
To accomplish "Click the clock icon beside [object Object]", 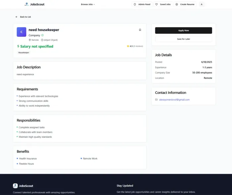I will point(42,40).
